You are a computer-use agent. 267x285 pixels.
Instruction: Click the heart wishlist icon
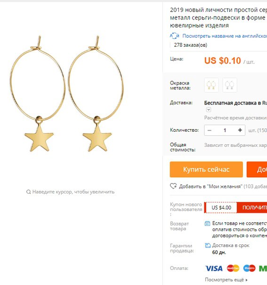coord(173,186)
